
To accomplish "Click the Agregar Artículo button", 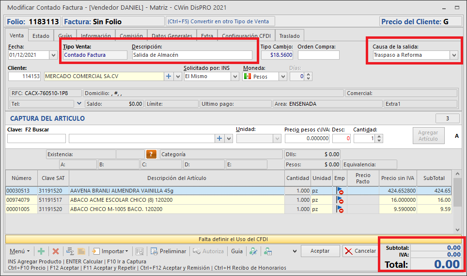I will pyautogui.click(x=428, y=136).
